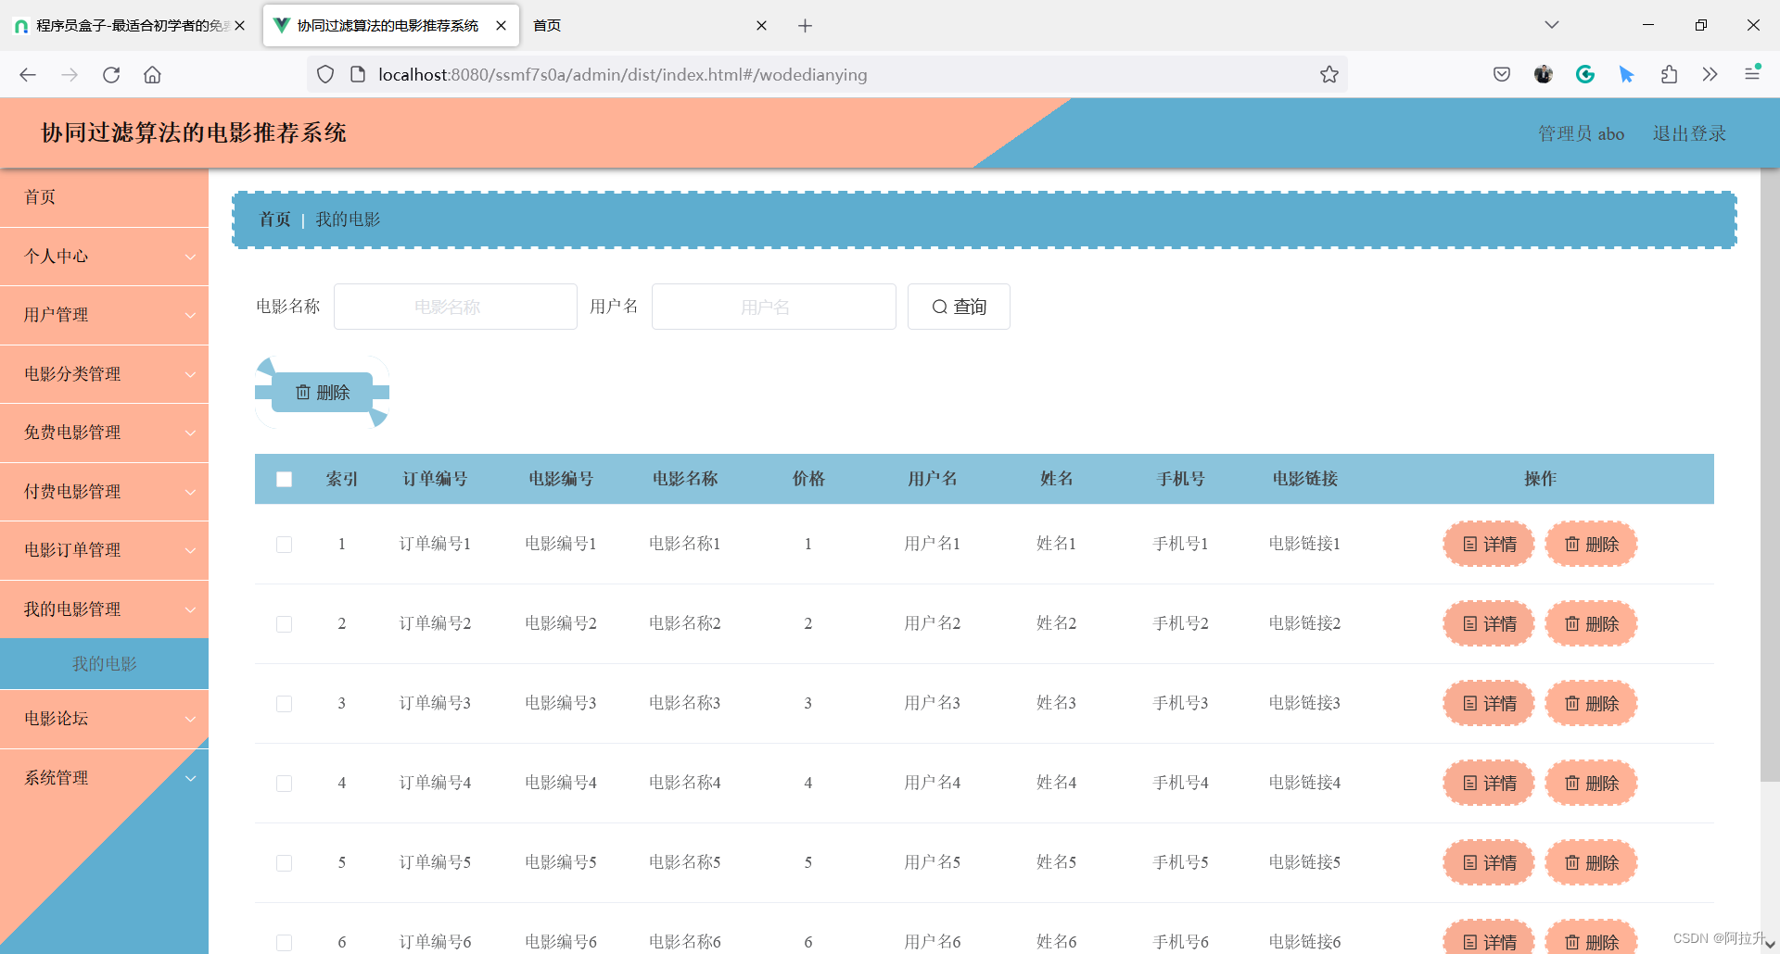Focus the 用户名 search field
This screenshot has width=1780, height=954.
[773, 307]
